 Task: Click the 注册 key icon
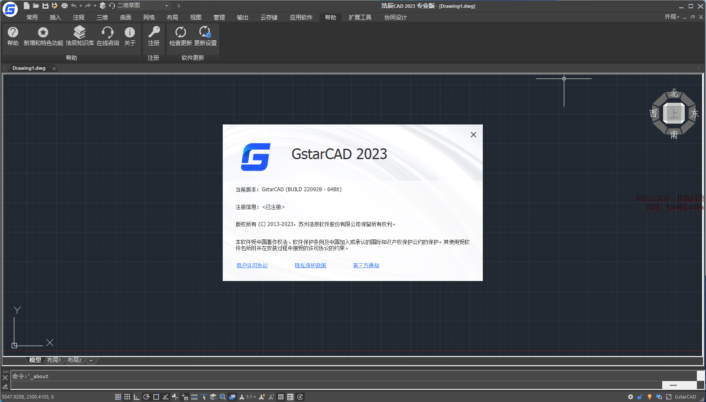[x=153, y=33]
